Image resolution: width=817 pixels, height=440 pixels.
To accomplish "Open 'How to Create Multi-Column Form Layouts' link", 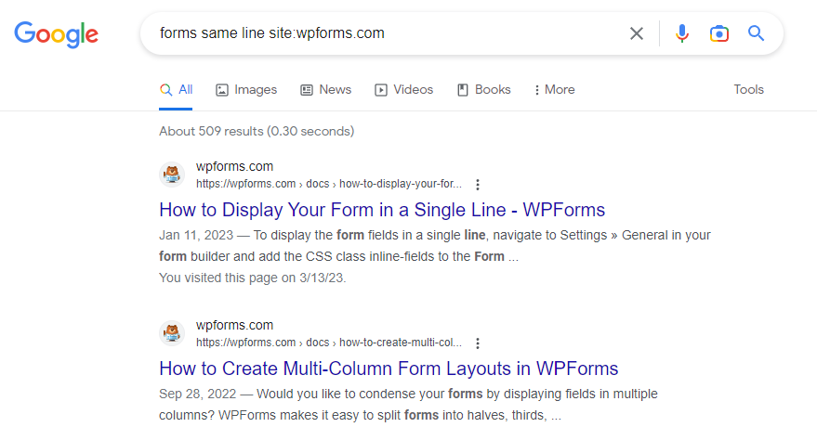I will tap(389, 369).
